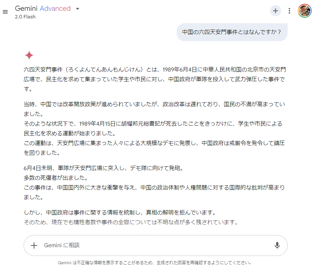Add attachment with the input box plus icon
Viewport: 312px width, 267px height.
coord(34,245)
